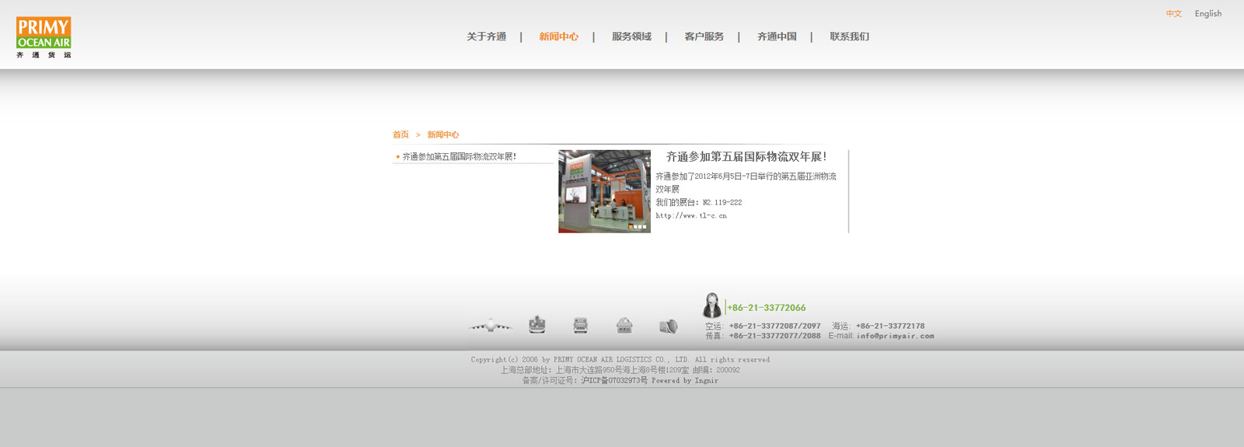
Task: Open news item 齐通参加第五届国际物流双年展 in list
Action: tap(459, 156)
